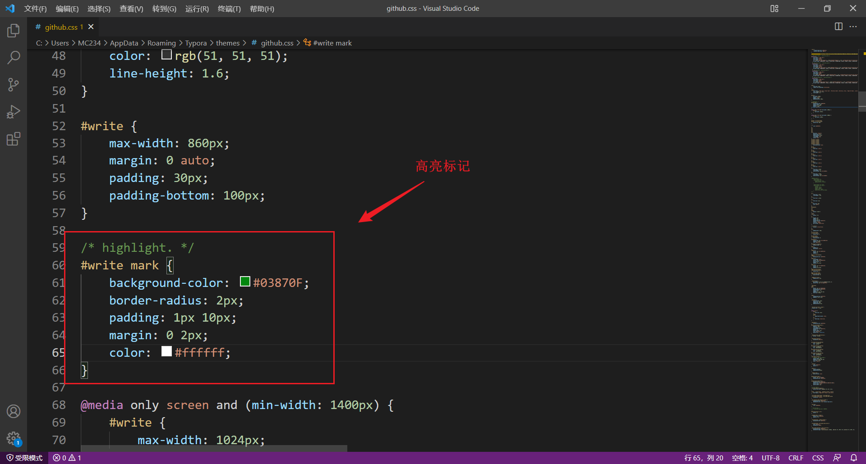Click the Restricted Mode (受限模式) indicator
This screenshot has width=866, height=464.
tap(24, 458)
